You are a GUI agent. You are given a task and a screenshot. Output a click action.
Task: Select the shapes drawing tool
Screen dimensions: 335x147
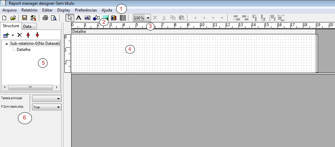(x=96, y=18)
